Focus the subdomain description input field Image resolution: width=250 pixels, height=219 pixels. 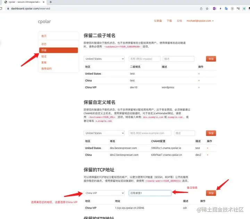[178, 59]
